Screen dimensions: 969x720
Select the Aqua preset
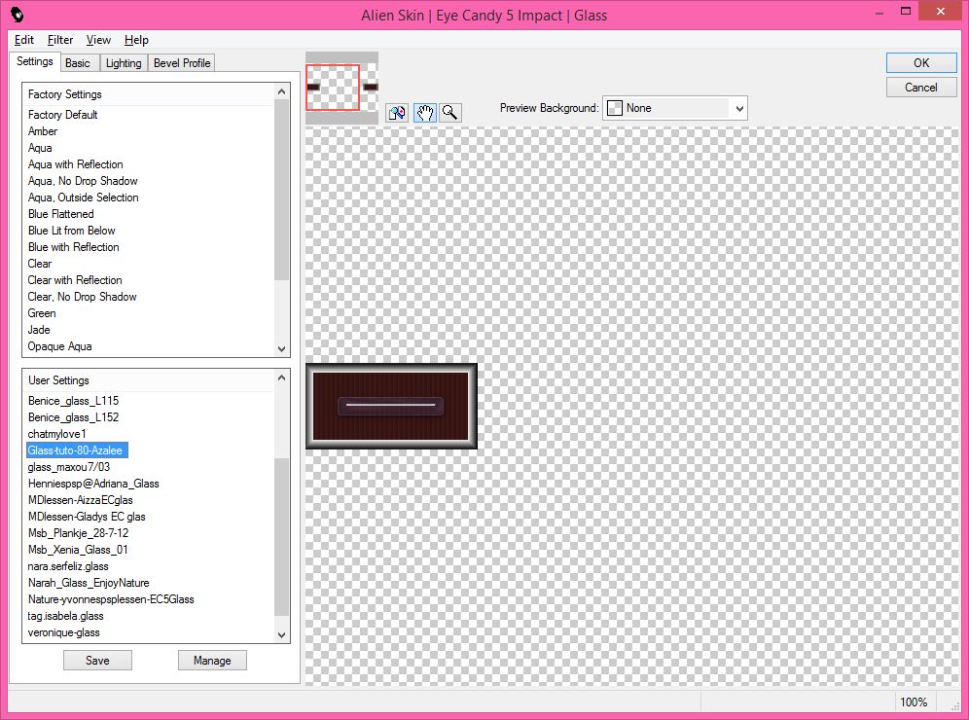pyautogui.click(x=40, y=148)
